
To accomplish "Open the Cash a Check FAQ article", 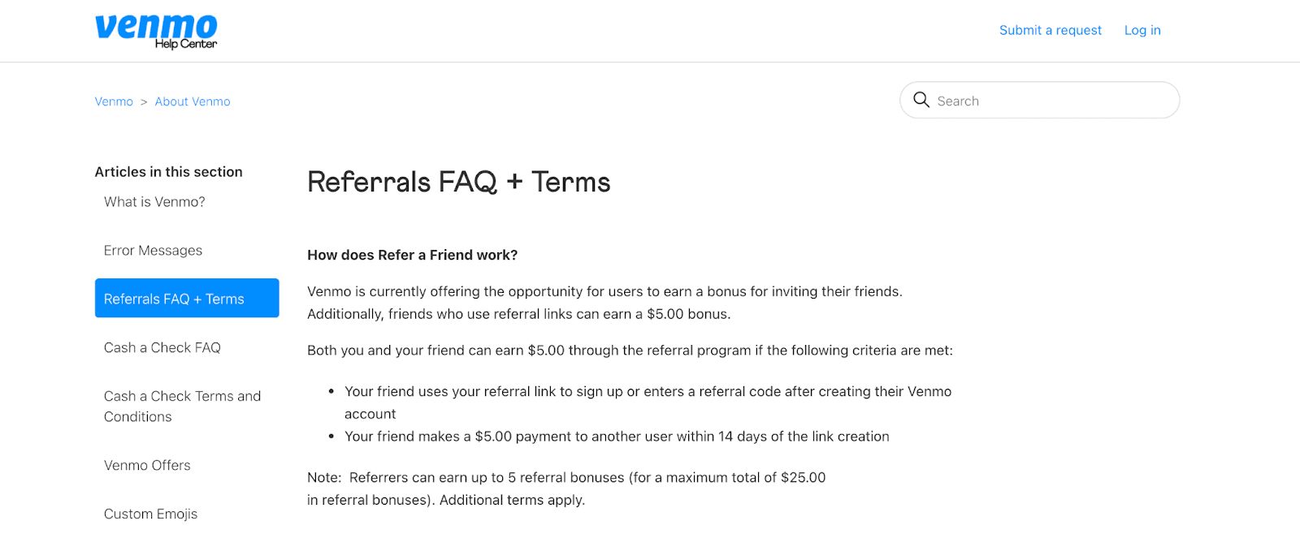I will coord(162,347).
